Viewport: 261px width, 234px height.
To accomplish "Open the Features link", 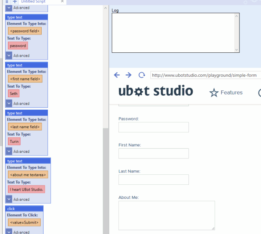I will 231,92.
